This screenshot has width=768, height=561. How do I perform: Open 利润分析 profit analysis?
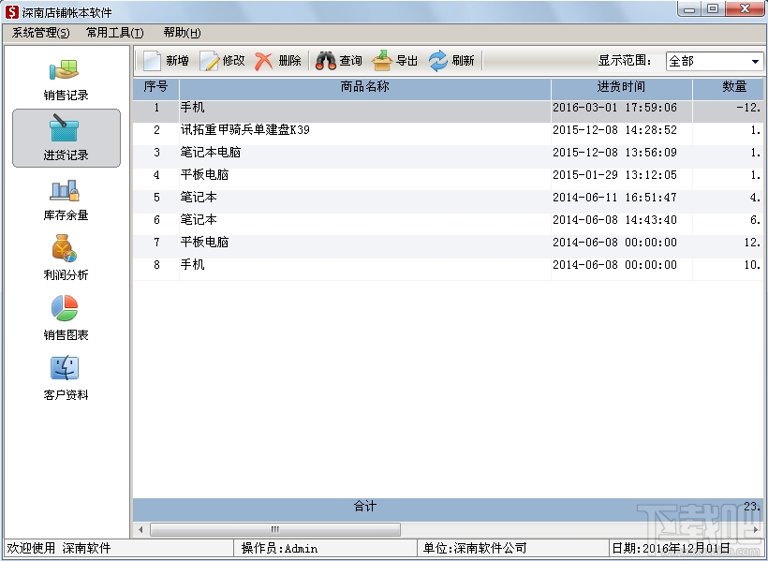pyautogui.click(x=66, y=258)
